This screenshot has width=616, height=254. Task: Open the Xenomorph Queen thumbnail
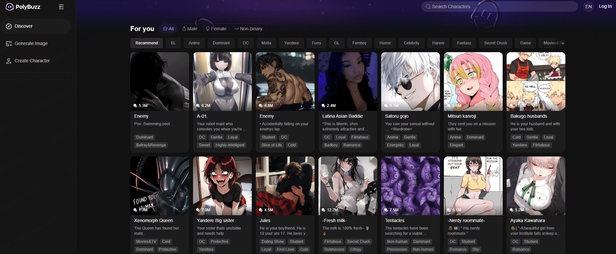pyautogui.click(x=160, y=186)
